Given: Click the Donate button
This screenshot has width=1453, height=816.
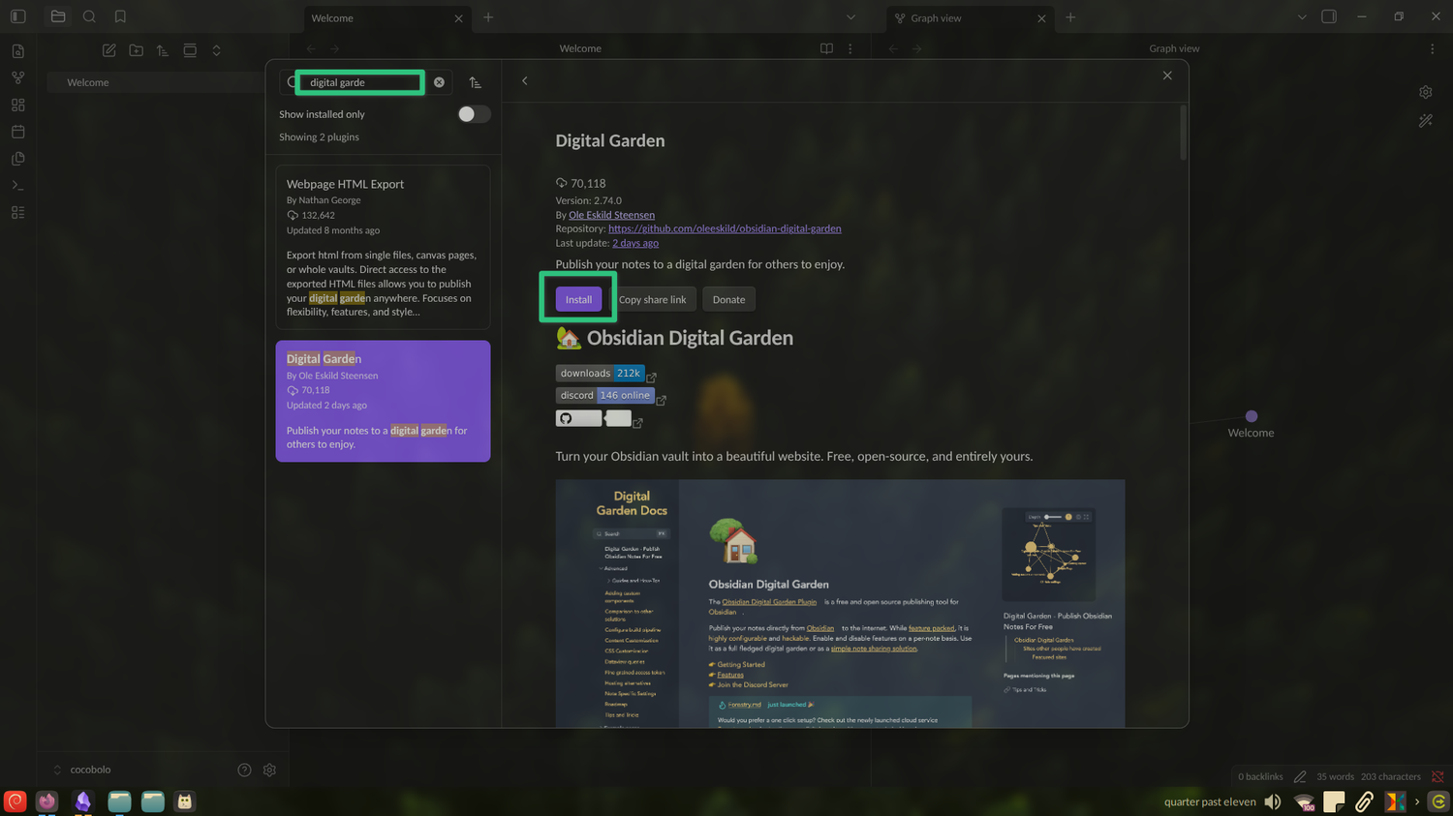Looking at the screenshot, I should click(x=728, y=299).
